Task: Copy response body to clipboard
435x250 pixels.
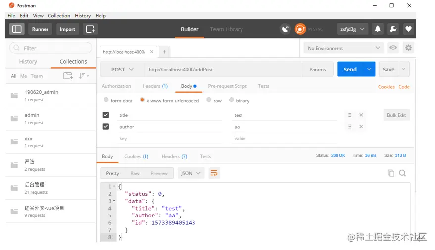Action: pyautogui.click(x=391, y=173)
